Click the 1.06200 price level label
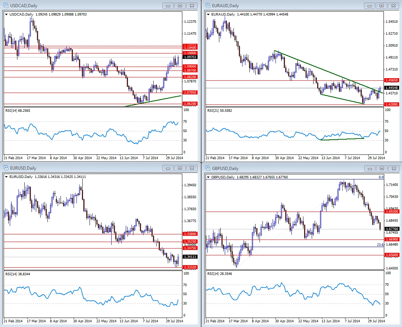402x327 pixels. pos(190,104)
